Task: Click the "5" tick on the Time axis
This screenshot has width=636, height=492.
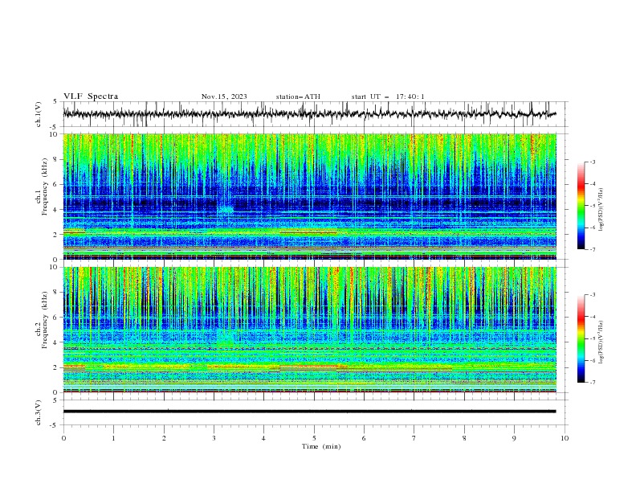Action: 314,438
